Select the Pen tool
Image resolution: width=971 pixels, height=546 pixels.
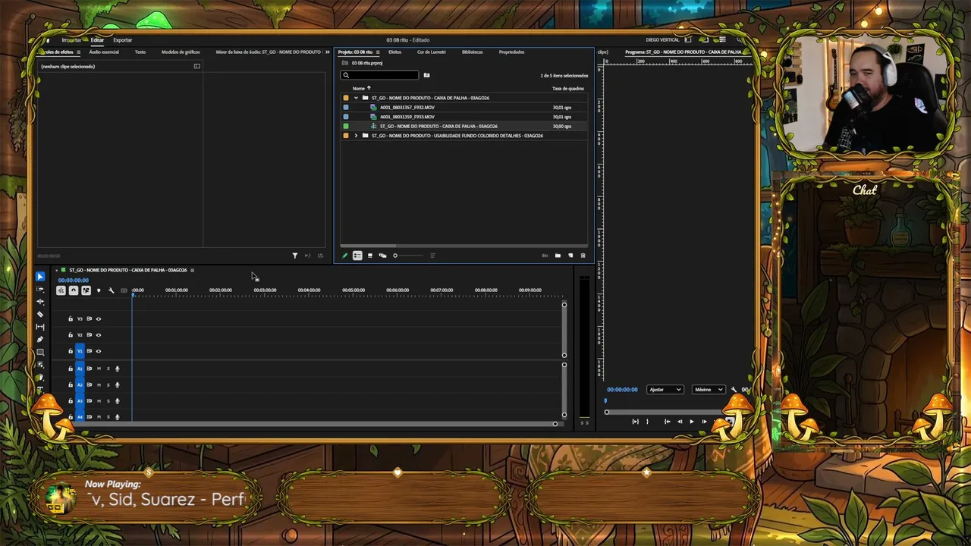pyautogui.click(x=40, y=339)
